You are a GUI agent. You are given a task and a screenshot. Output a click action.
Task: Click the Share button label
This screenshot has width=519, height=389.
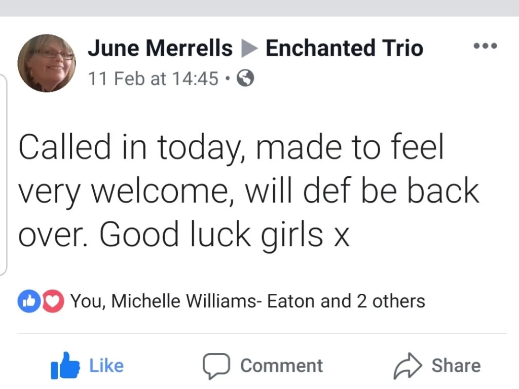click(x=456, y=366)
